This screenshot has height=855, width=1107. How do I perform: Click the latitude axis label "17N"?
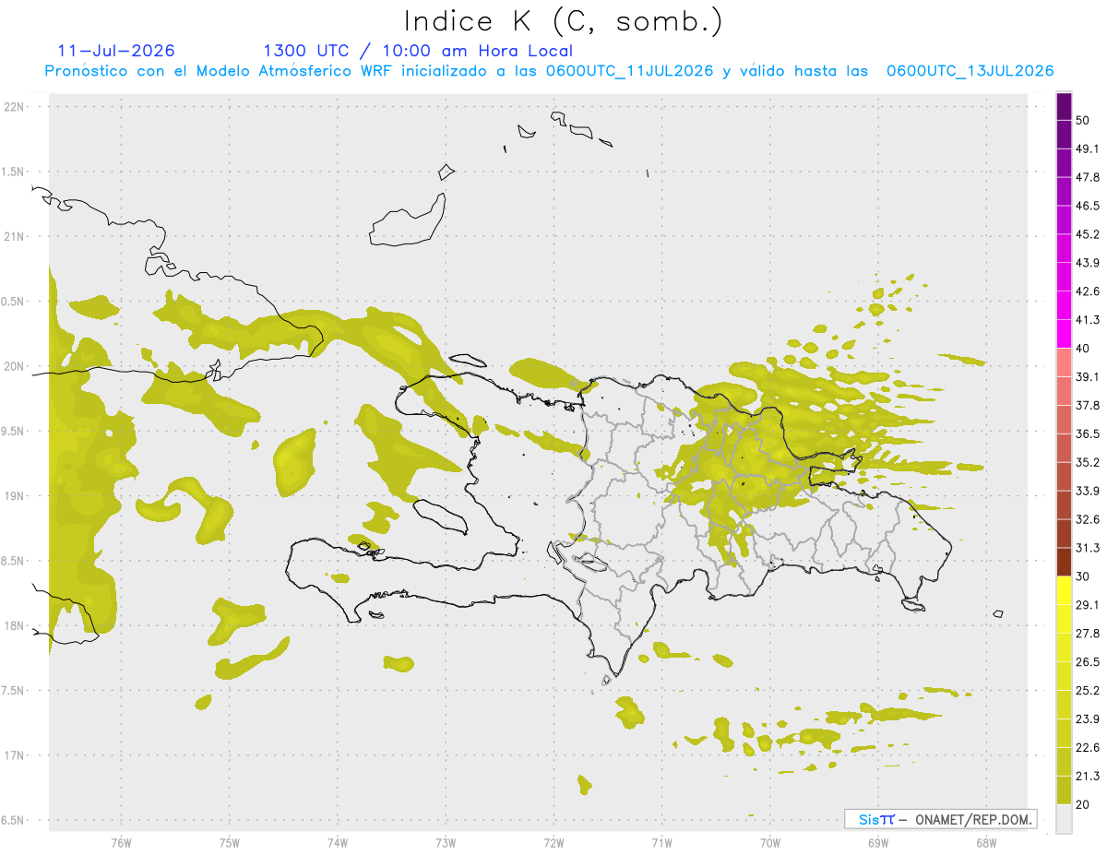click(x=14, y=755)
